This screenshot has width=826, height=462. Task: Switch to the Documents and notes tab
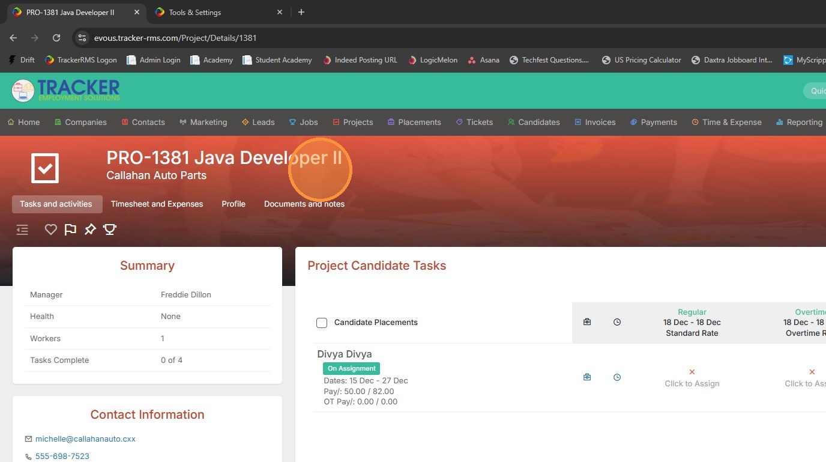(304, 204)
